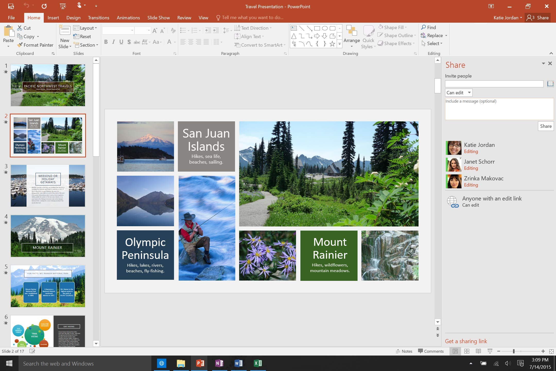Open PowerPoint from the Windows taskbar
This screenshot has height=371, width=556.
click(200, 363)
